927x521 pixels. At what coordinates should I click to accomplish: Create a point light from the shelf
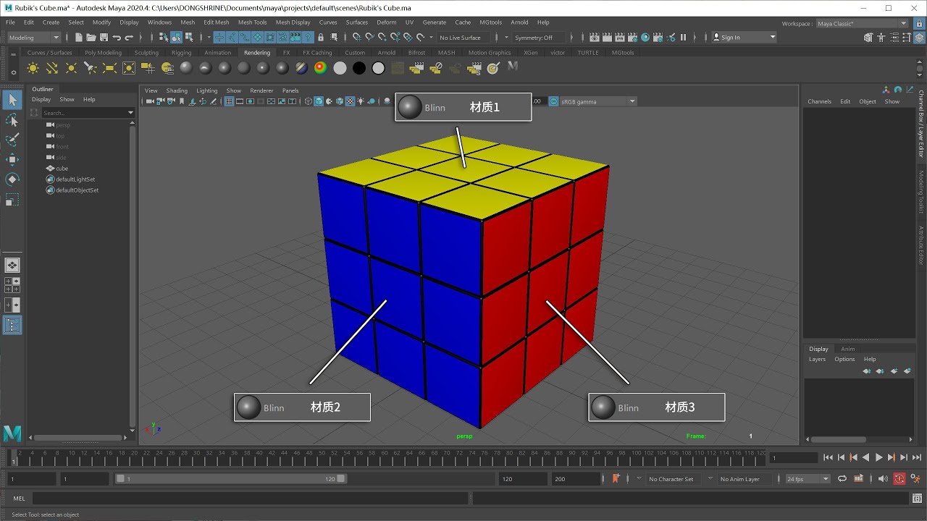(71, 68)
